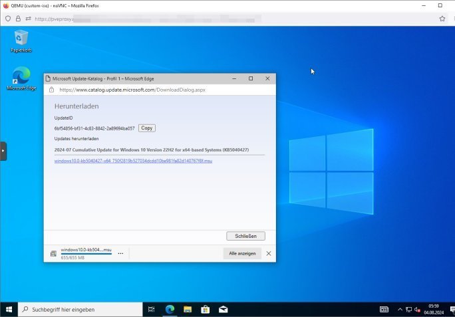Click the muted speaker icon in tray

click(x=417, y=310)
